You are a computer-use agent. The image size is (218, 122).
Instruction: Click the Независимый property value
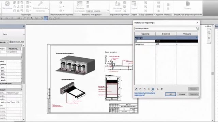click(14, 93)
